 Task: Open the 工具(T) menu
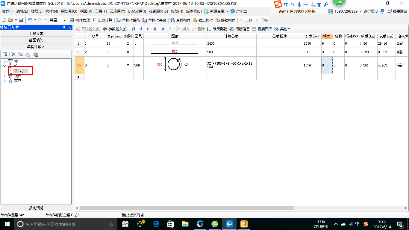tap(101, 11)
